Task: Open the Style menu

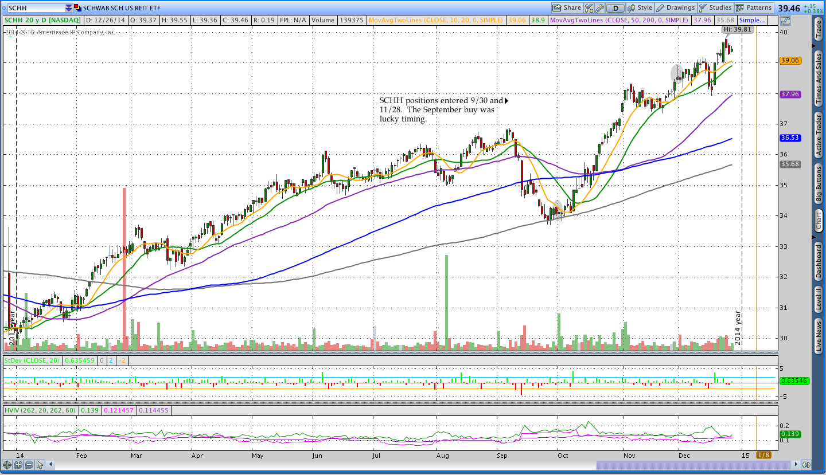Action: 640,8
